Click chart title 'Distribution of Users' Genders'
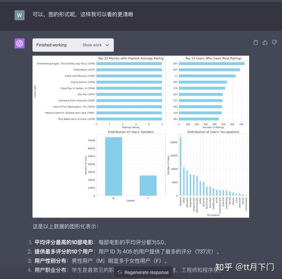Viewport: 282px width, 279px height. (x=131, y=132)
